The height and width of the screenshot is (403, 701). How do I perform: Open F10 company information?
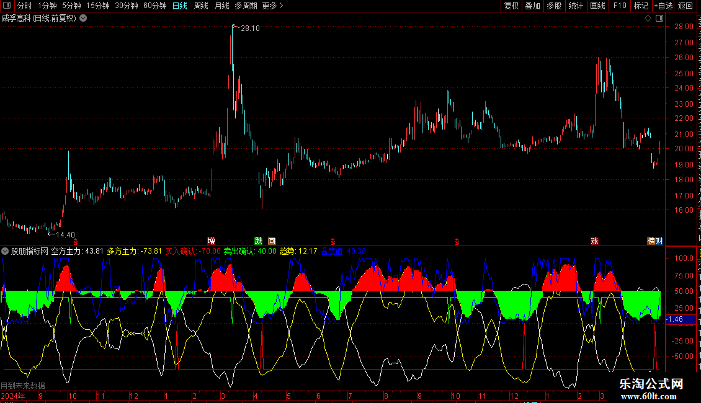(x=620, y=6)
